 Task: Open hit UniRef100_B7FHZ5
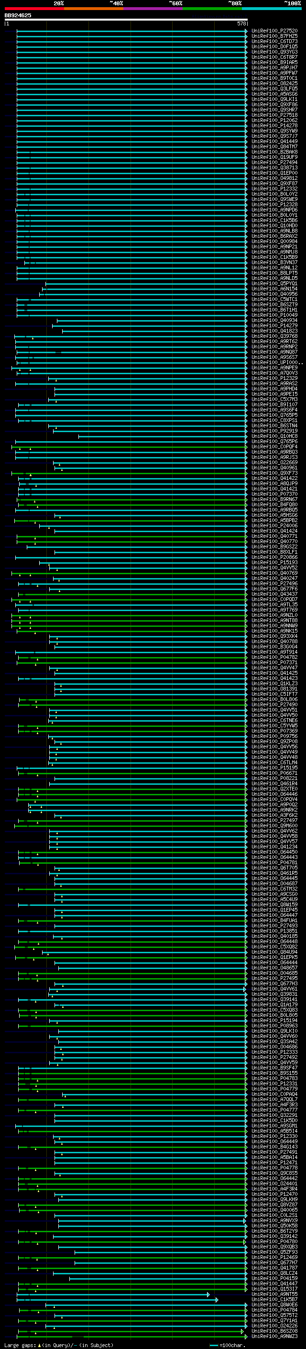274,36
